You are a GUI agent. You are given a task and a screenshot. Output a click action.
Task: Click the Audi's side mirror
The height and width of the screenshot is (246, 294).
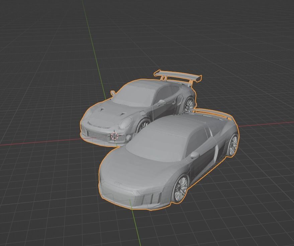[195, 155]
